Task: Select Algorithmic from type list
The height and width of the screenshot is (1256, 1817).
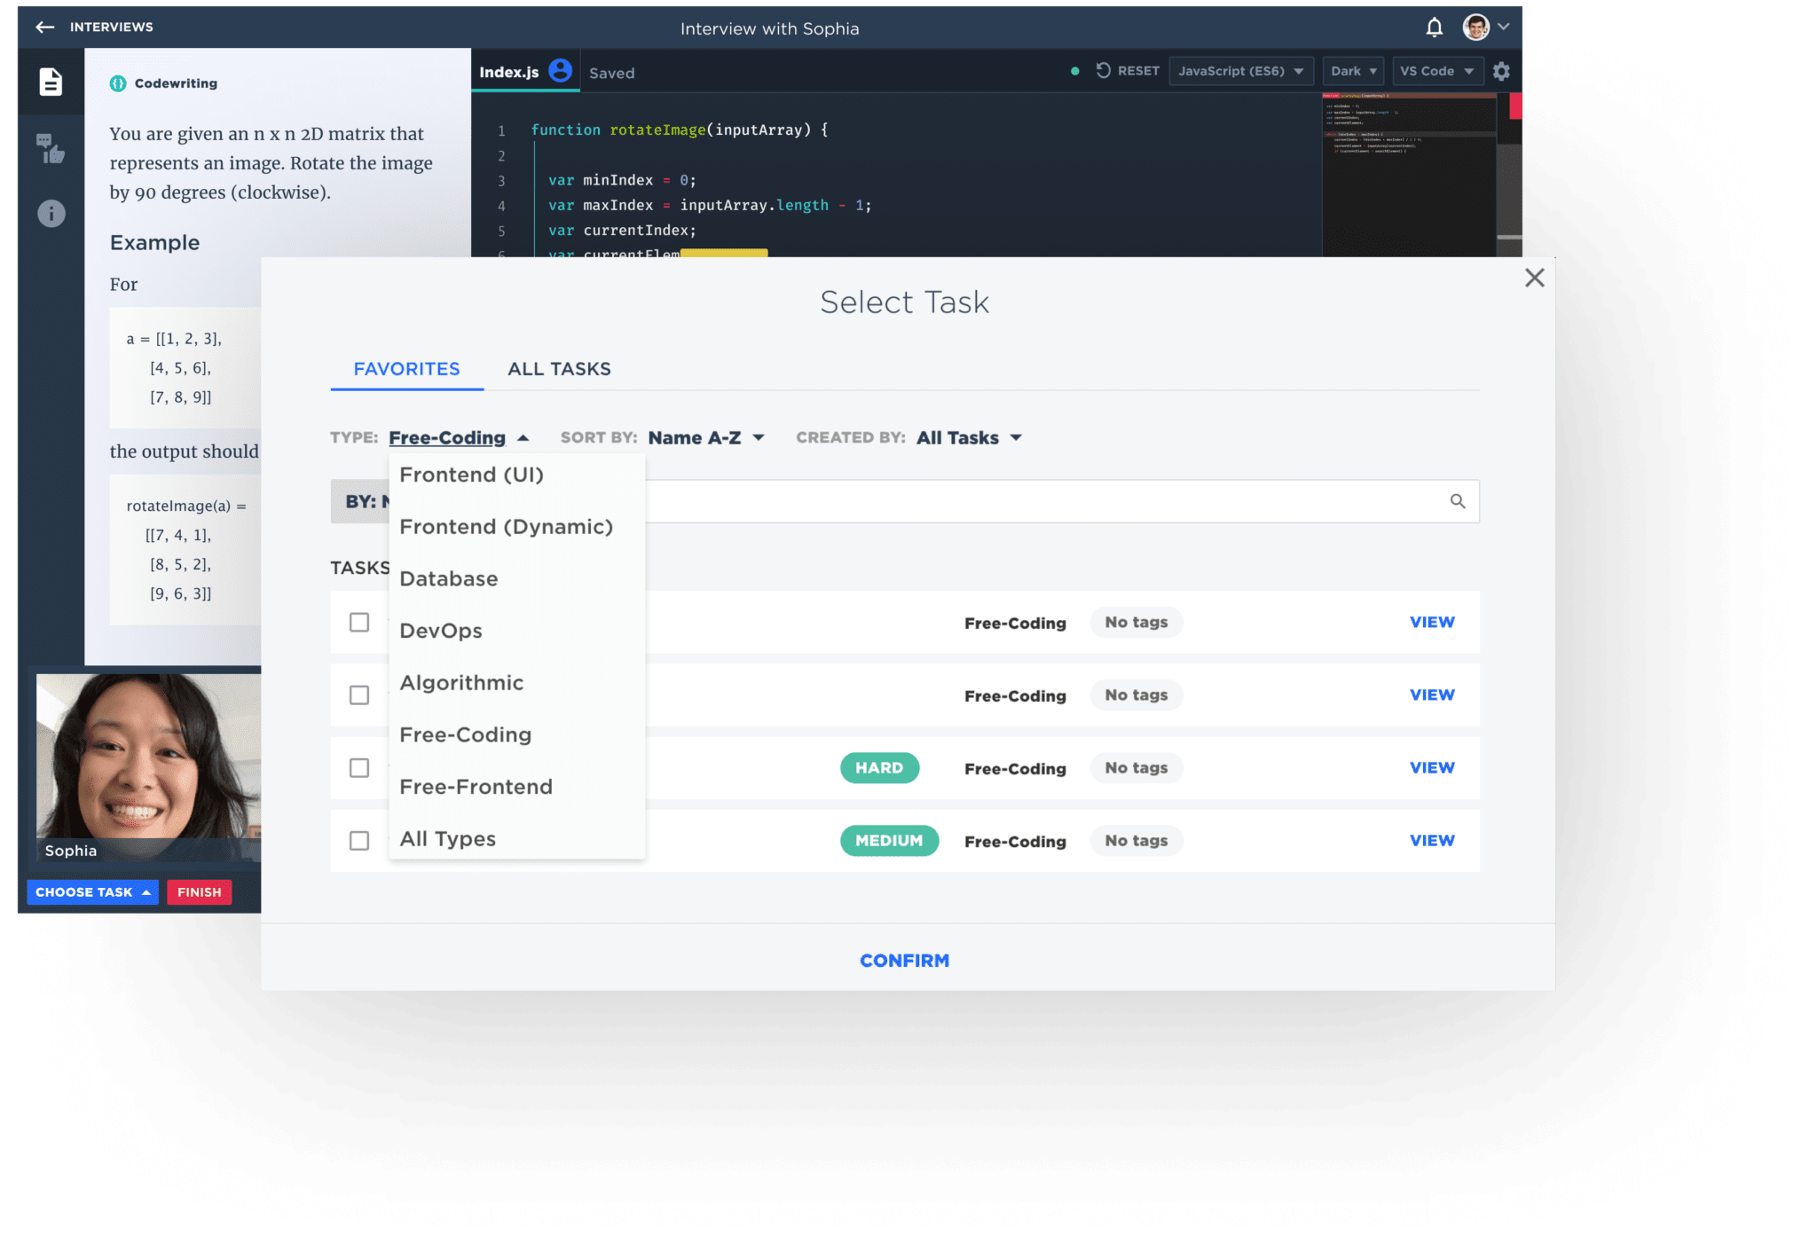Action: click(x=461, y=683)
